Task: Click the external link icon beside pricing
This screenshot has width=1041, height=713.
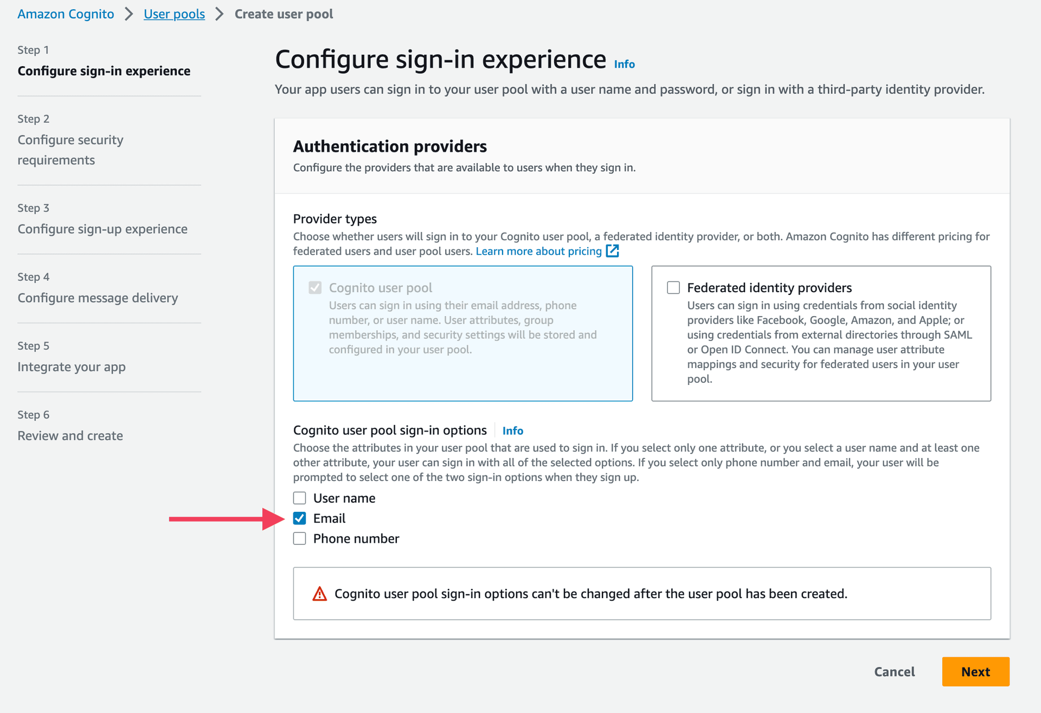Action: click(612, 251)
